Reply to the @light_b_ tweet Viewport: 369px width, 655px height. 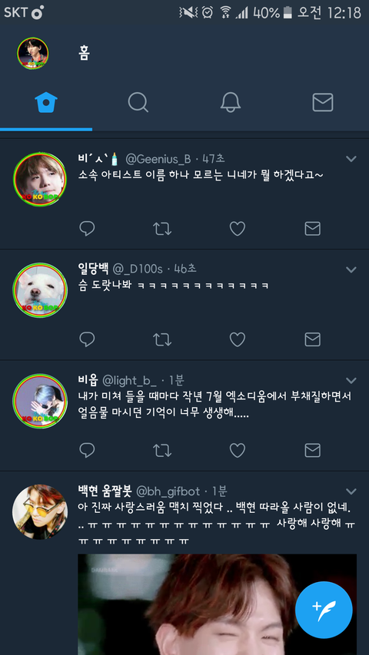coord(87,450)
